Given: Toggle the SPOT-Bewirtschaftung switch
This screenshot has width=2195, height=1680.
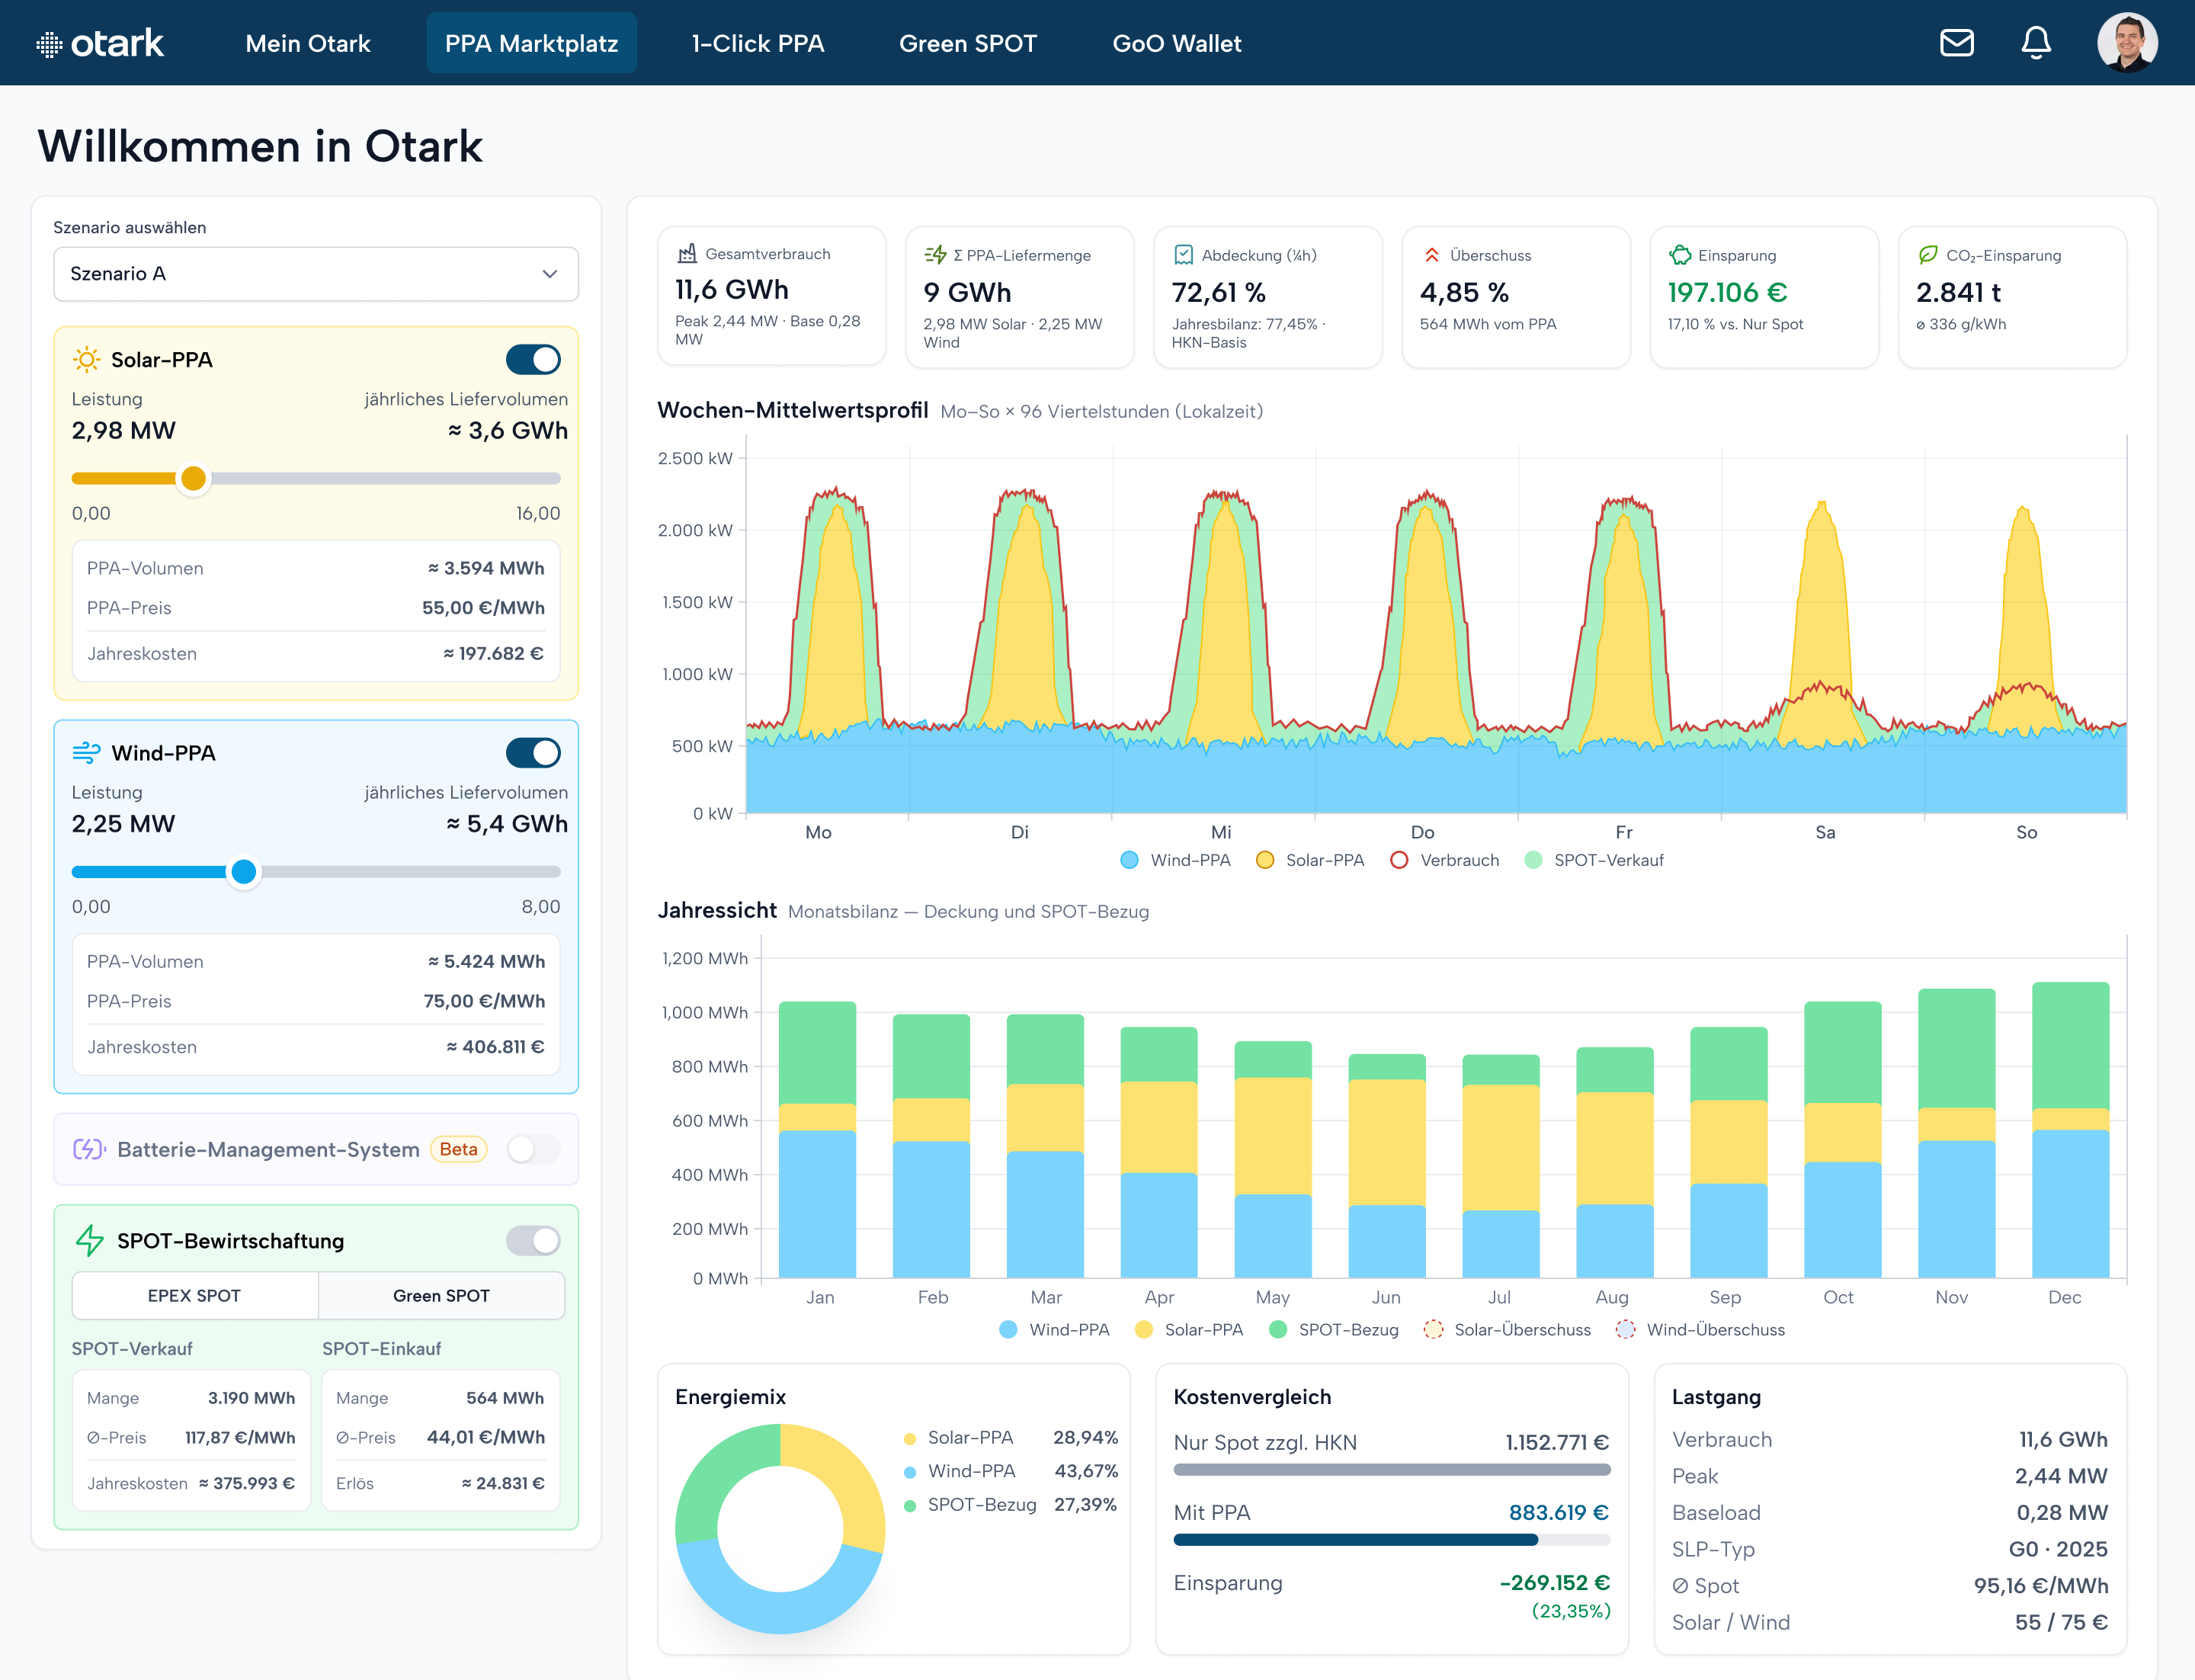Looking at the screenshot, I should click(533, 1241).
